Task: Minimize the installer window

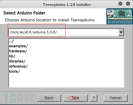Action: point(120,4)
